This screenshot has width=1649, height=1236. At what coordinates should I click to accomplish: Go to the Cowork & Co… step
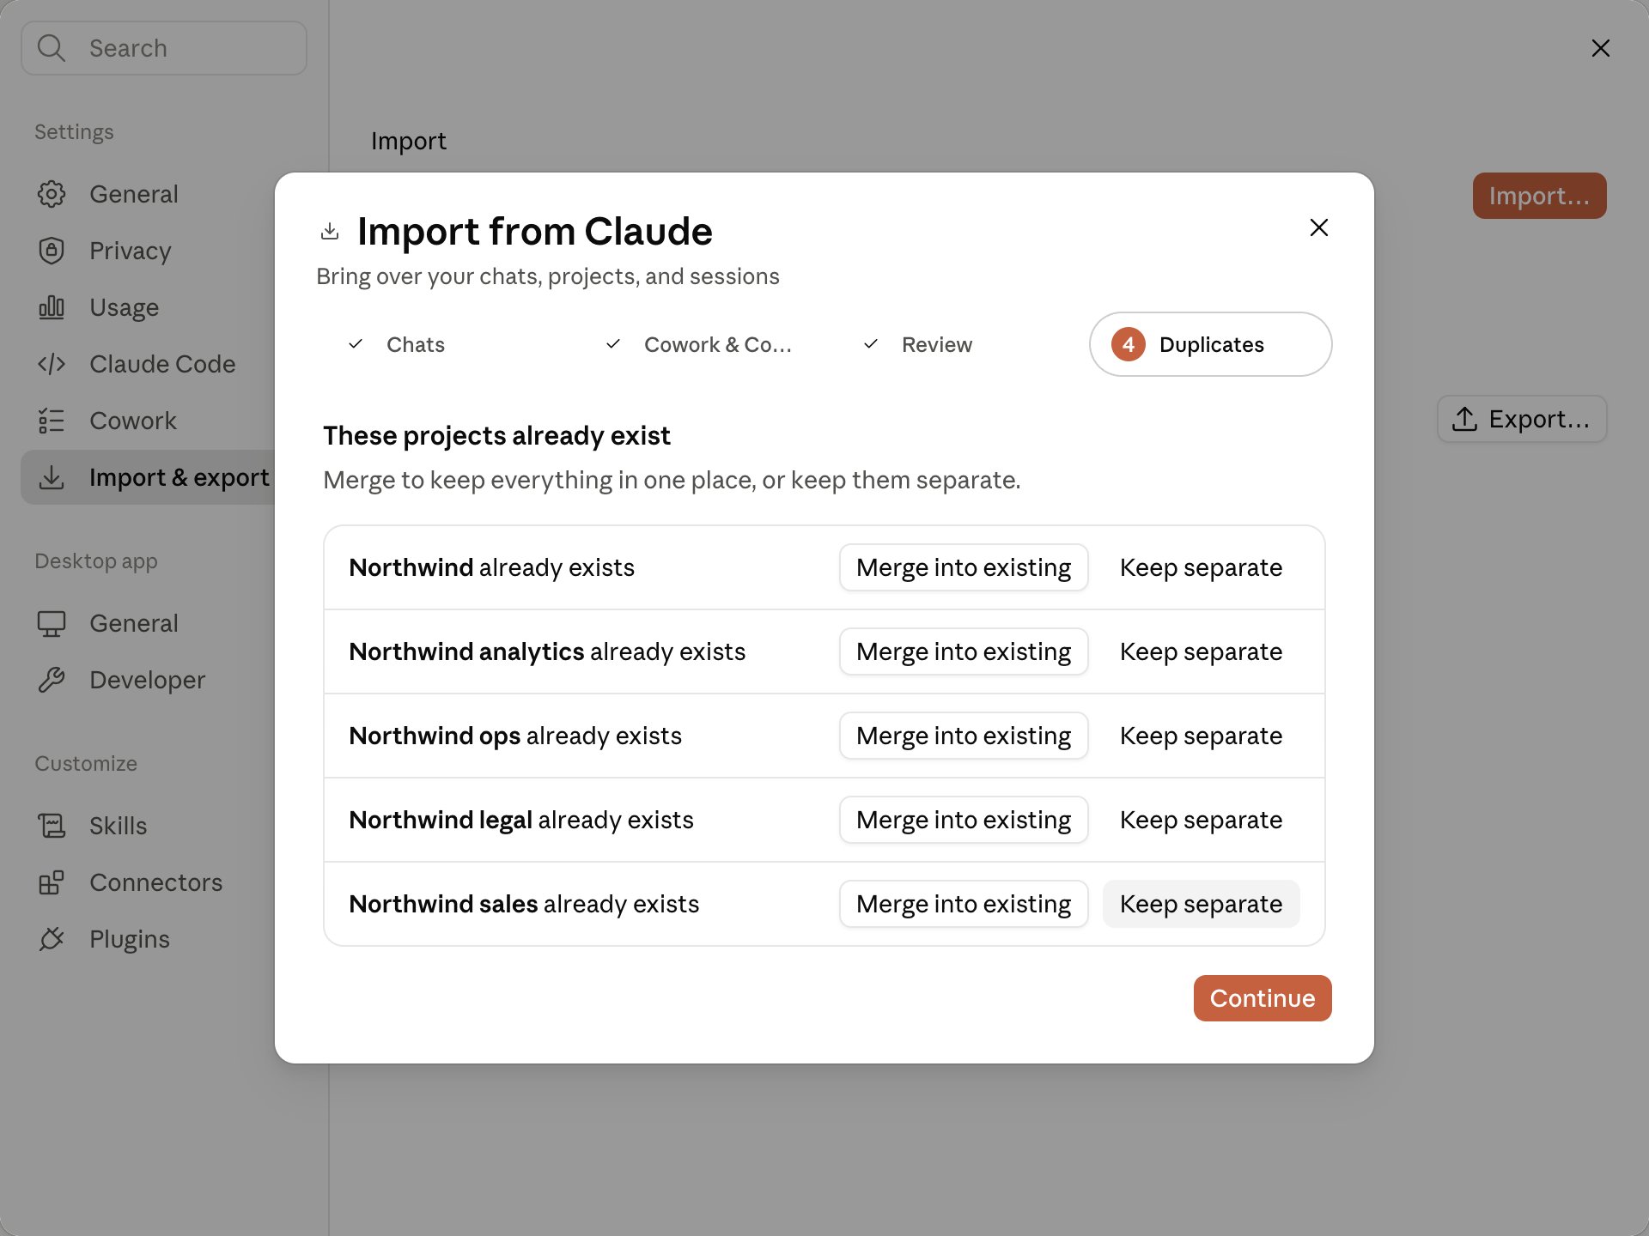(x=695, y=344)
